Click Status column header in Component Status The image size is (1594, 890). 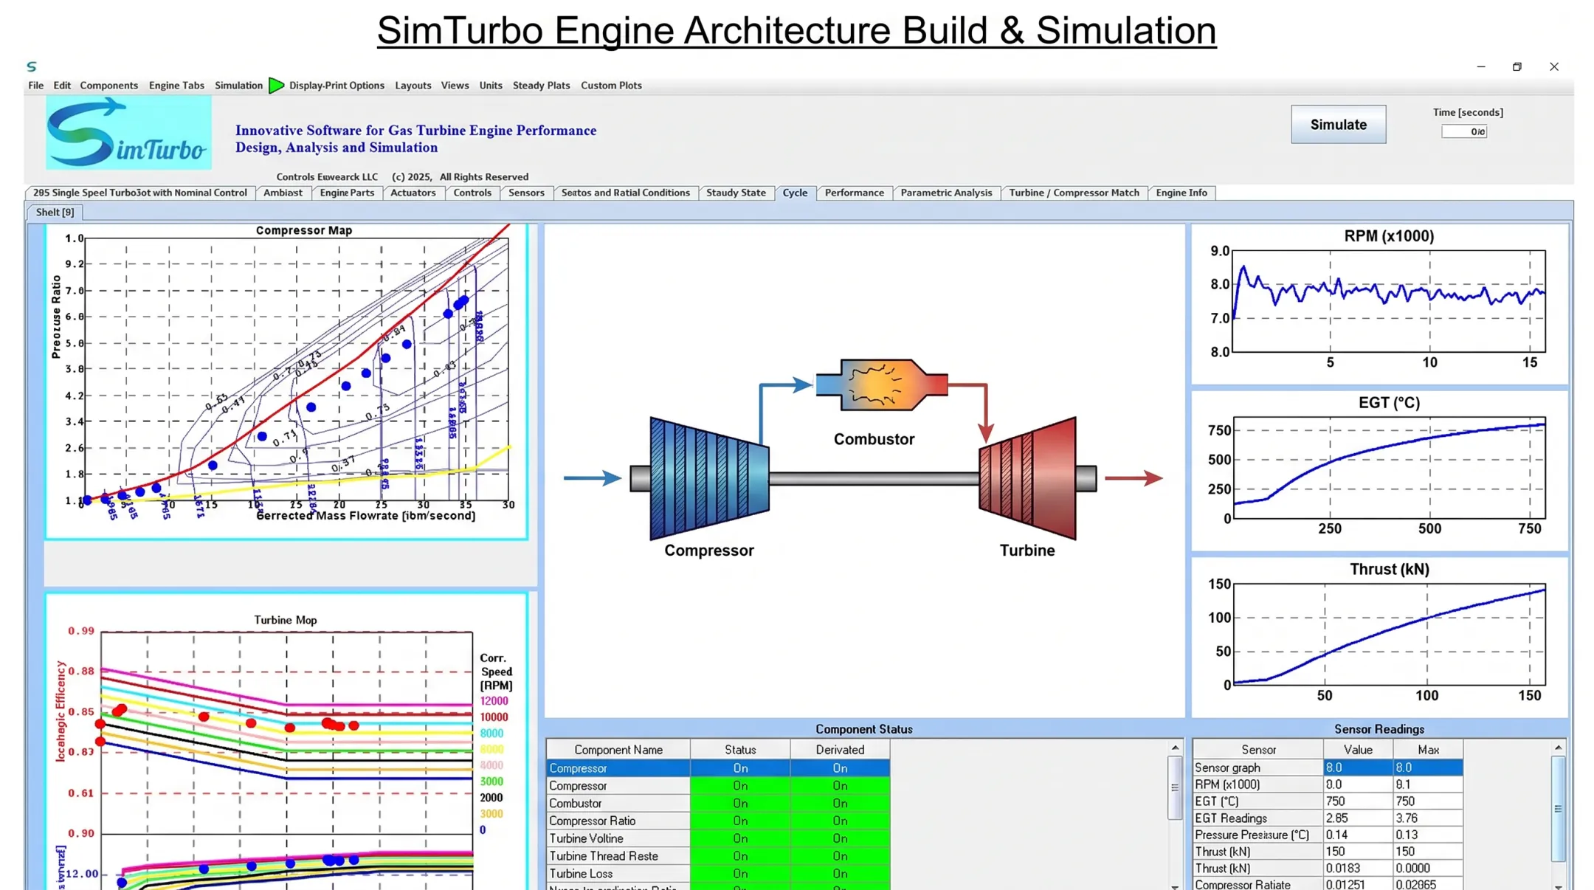click(740, 750)
